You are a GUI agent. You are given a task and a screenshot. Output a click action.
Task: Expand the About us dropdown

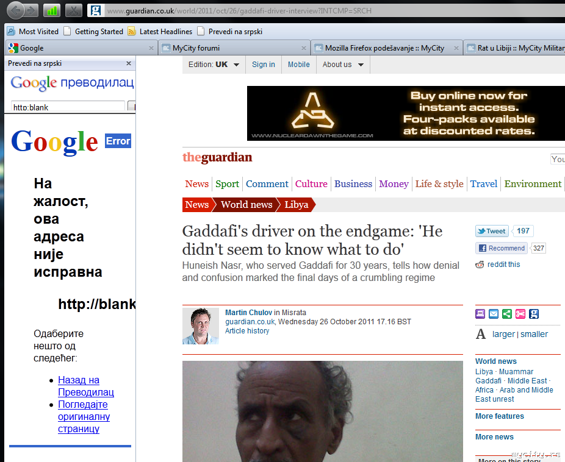(343, 65)
